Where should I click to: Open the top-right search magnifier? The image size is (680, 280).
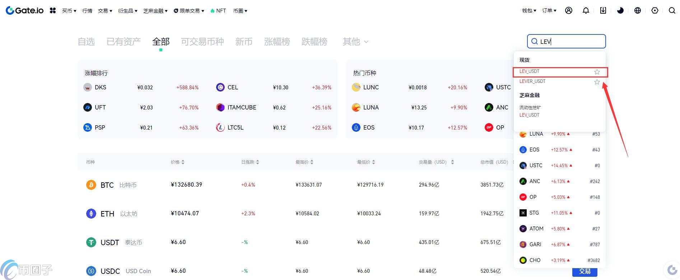(672, 10)
